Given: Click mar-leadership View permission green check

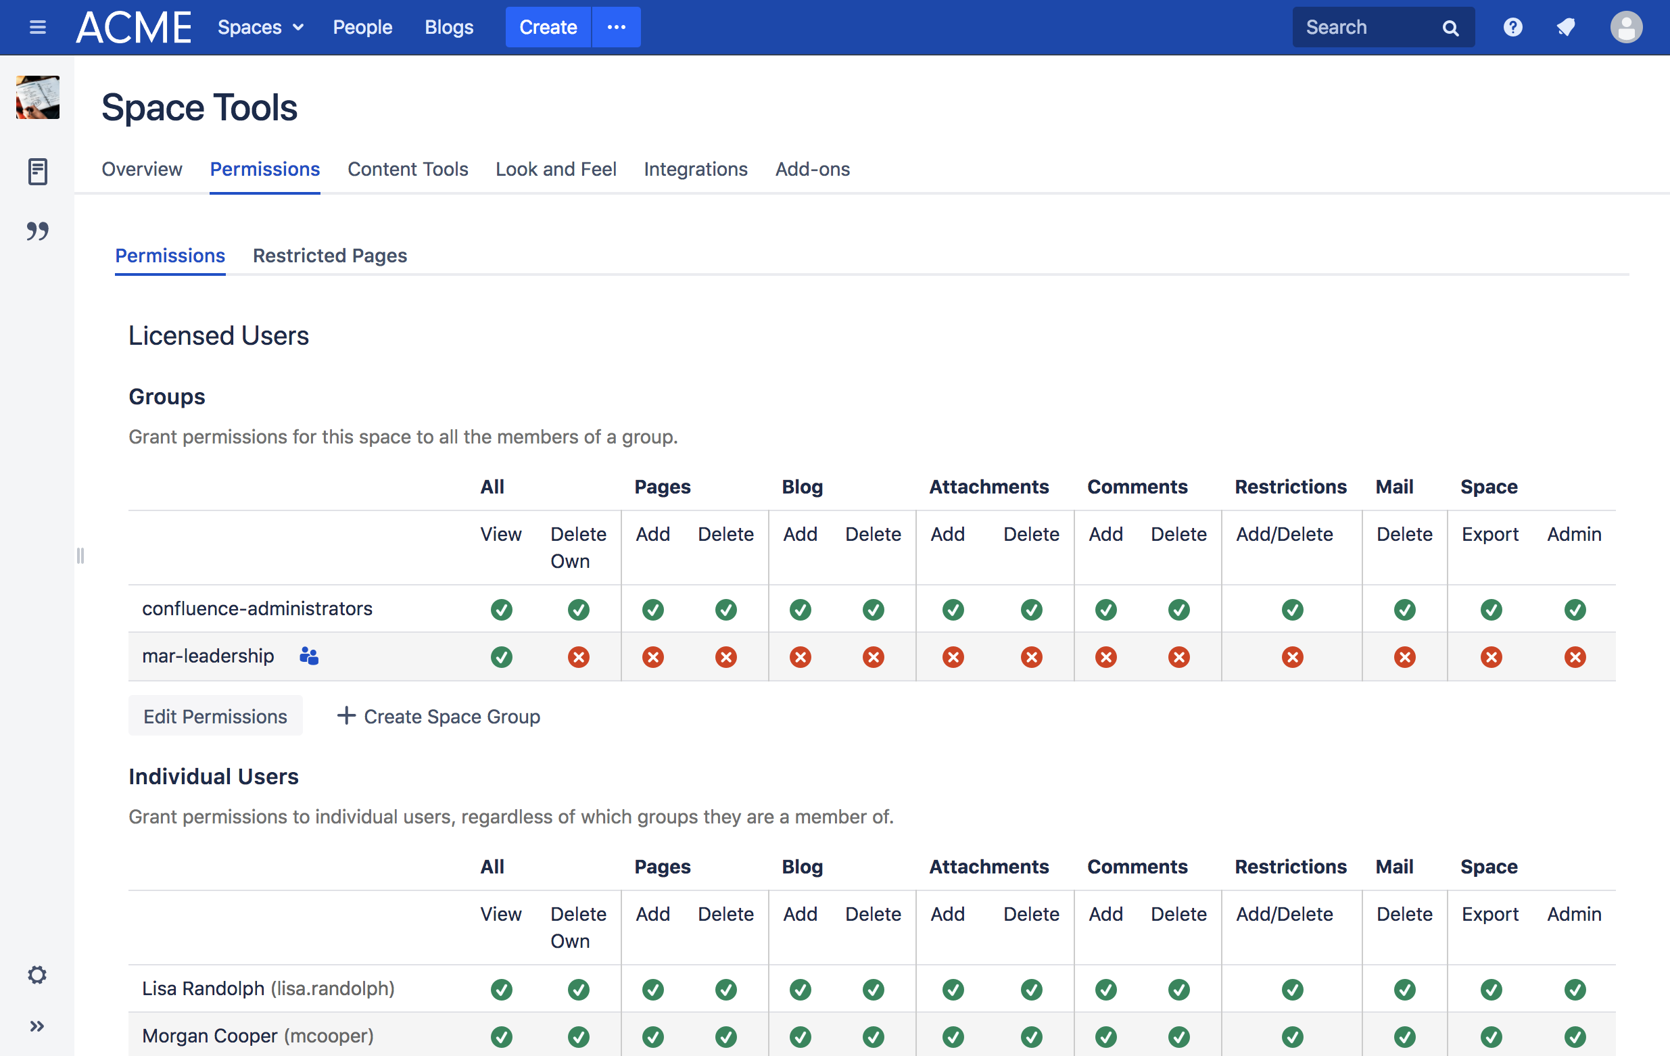Looking at the screenshot, I should point(501,656).
